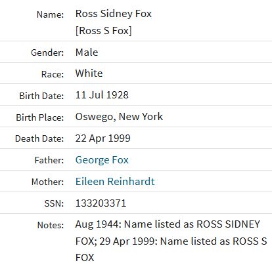Click the Notes field label

[x=51, y=225]
